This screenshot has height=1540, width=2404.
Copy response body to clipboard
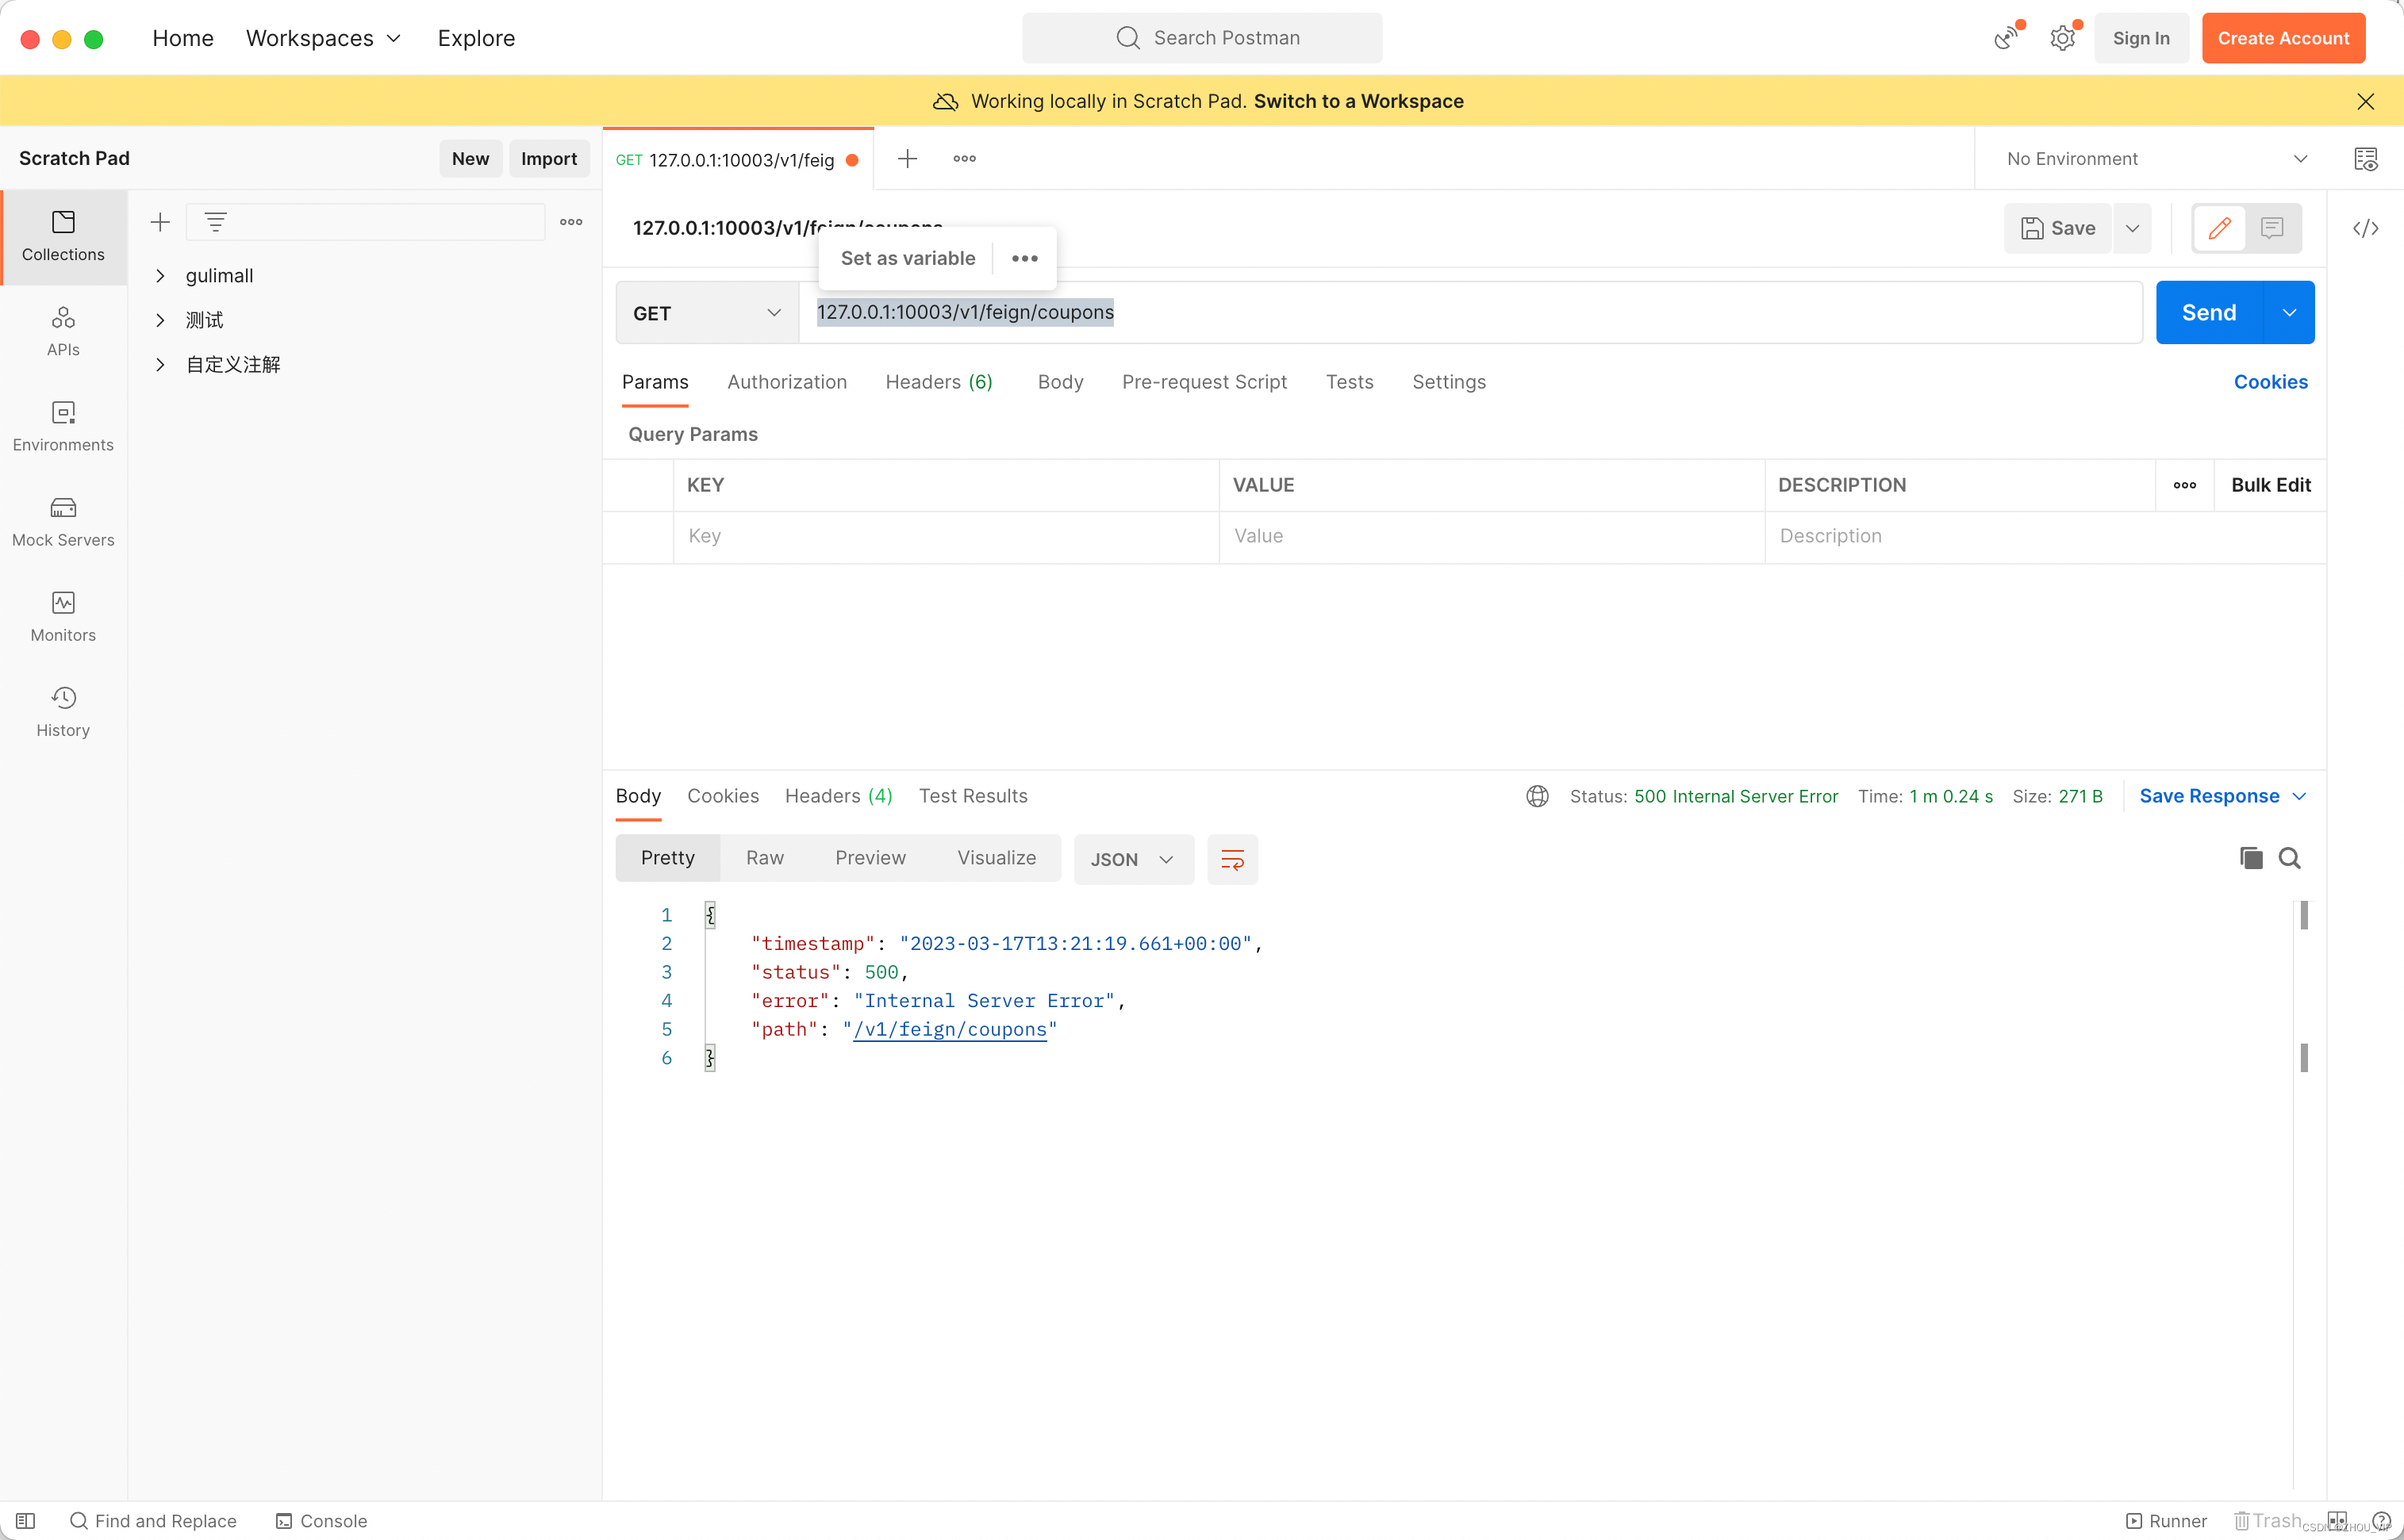pyautogui.click(x=2251, y=858)
